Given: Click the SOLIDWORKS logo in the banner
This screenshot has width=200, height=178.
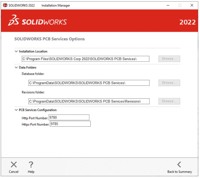Looking at the screenshot, I should point(37,20).
